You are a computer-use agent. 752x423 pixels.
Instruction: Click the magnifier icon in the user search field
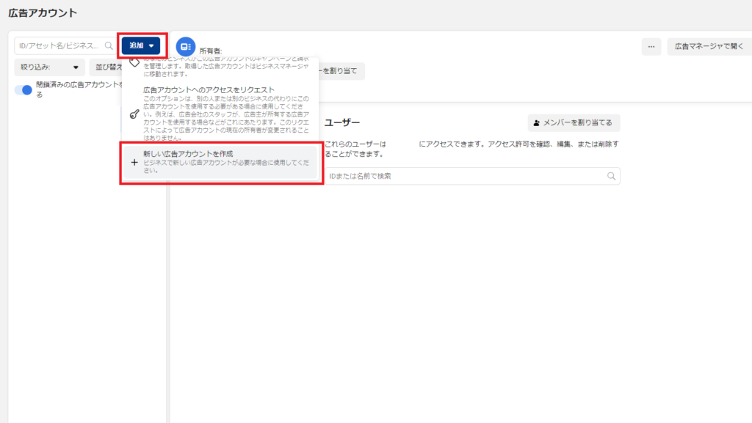pos(611,176)
